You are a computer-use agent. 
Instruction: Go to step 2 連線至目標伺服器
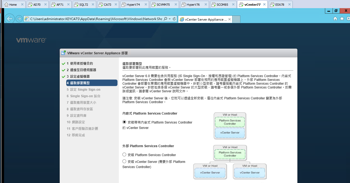click(81, 70)
